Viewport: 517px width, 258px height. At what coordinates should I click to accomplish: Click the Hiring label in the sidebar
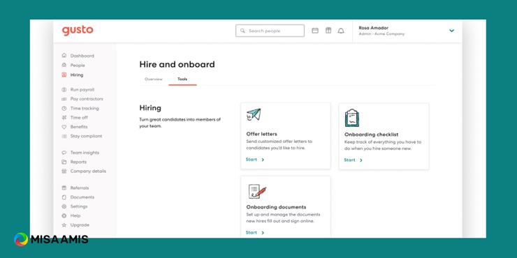(77, 75)
